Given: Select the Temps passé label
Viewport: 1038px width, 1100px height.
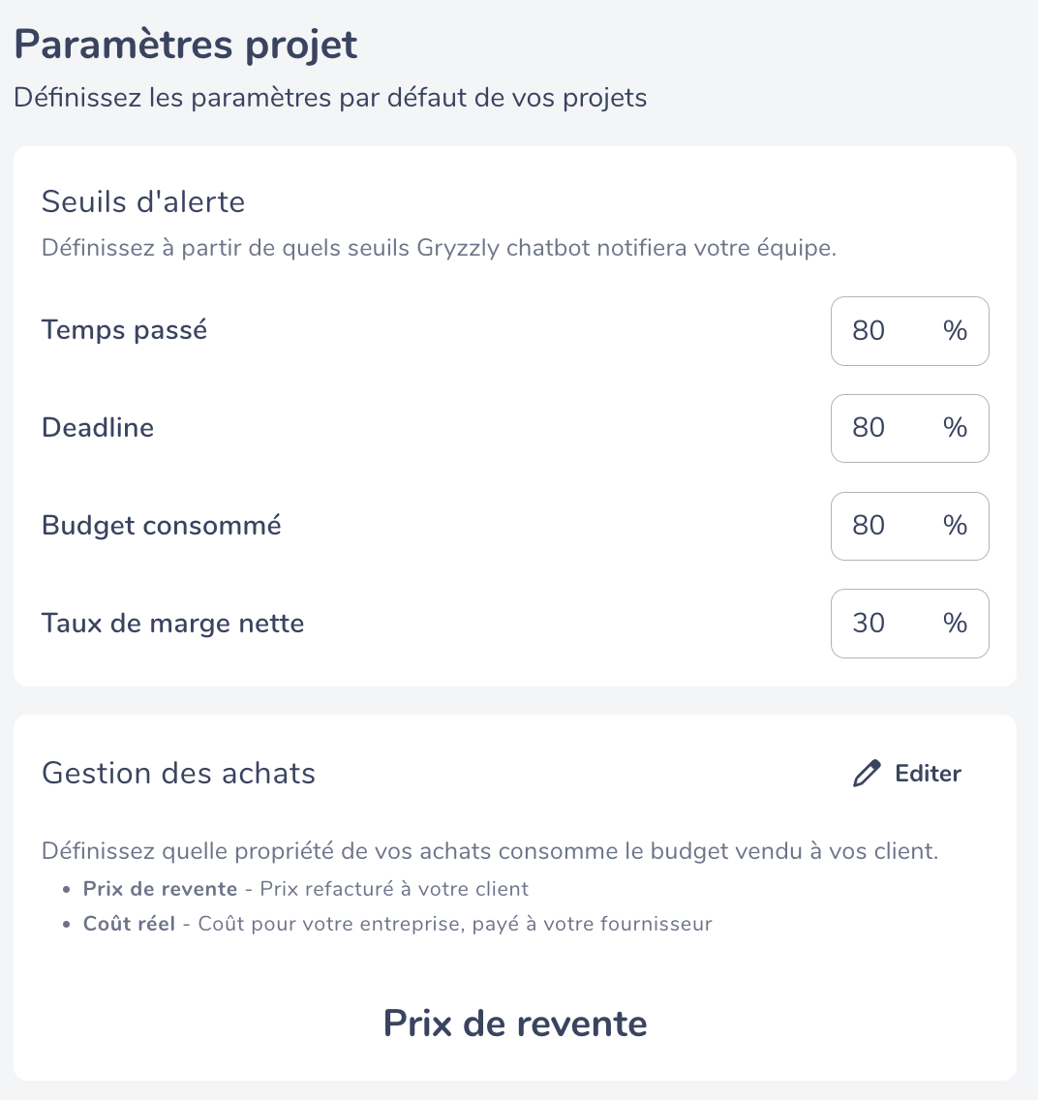Looking at the screenshot, I should [x=124, y=330].
